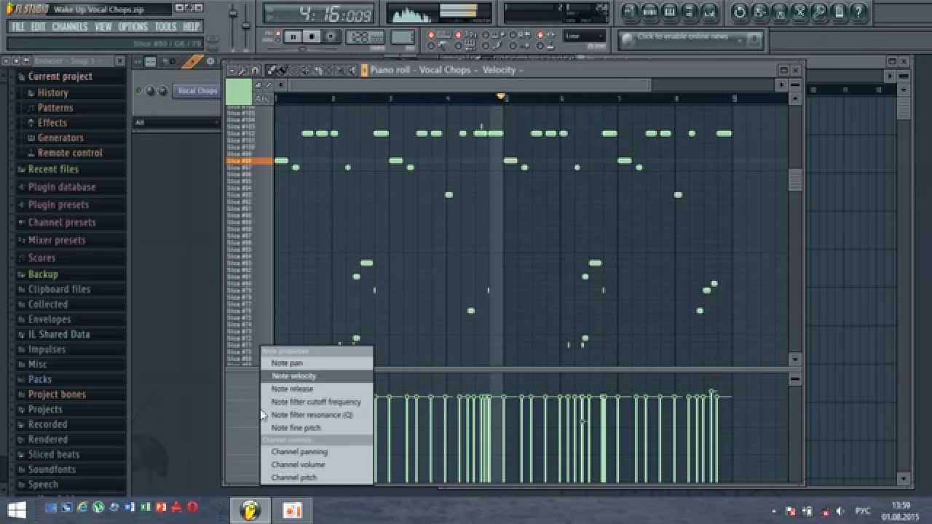Click the PYC language indicator

(x=862, y=511)
